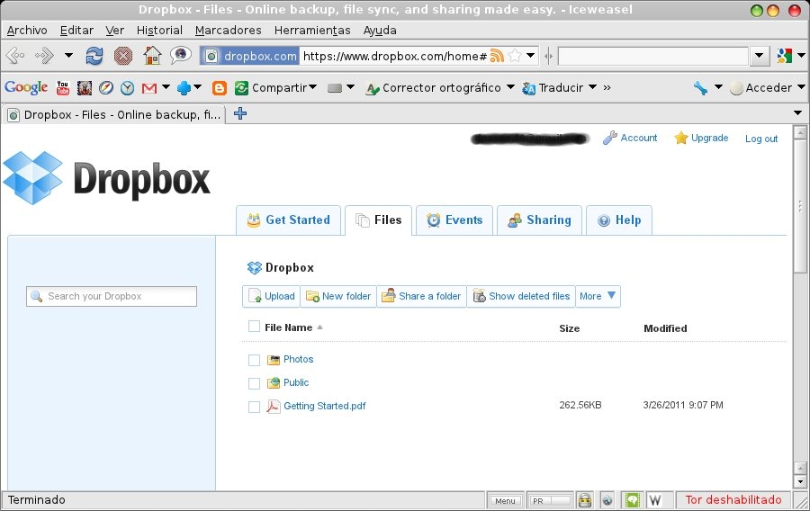
Task: Bookmark this page with the star icon
Action: 515,55
